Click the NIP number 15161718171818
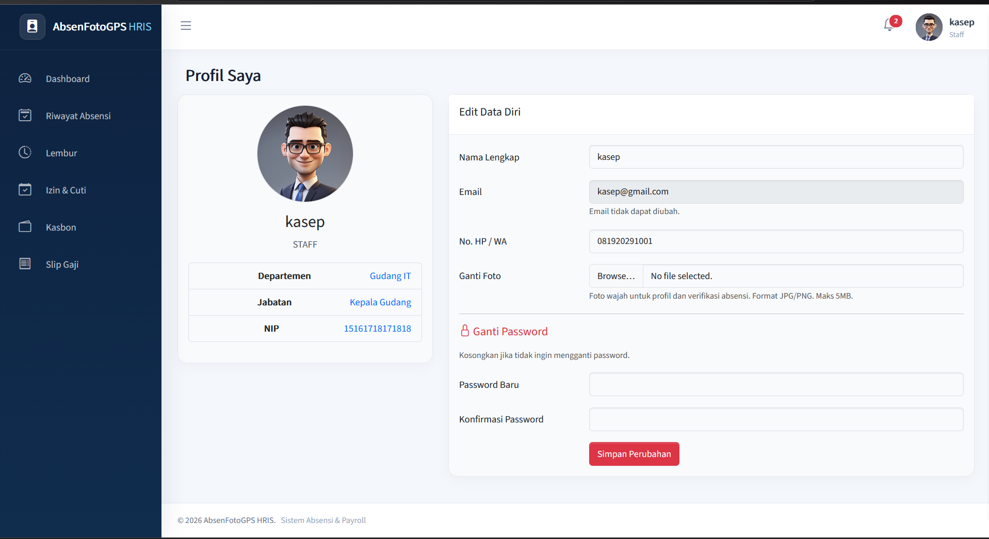The height and width of the screenshot is (539, 989). (x=378, y=329)
